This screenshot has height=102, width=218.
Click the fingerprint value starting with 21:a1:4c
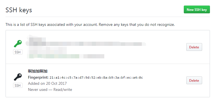coord(96,78)
